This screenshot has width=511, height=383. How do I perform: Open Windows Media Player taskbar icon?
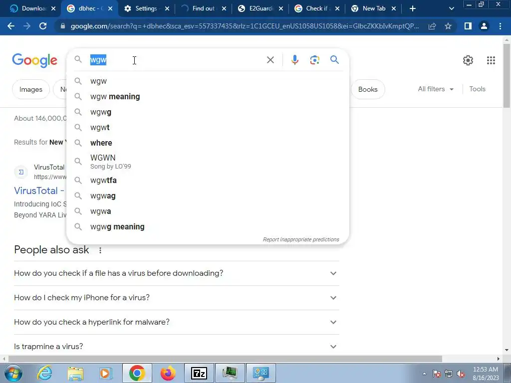point(106,373)
